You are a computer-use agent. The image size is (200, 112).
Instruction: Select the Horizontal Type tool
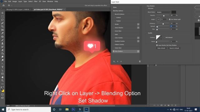tap(2, 67)
